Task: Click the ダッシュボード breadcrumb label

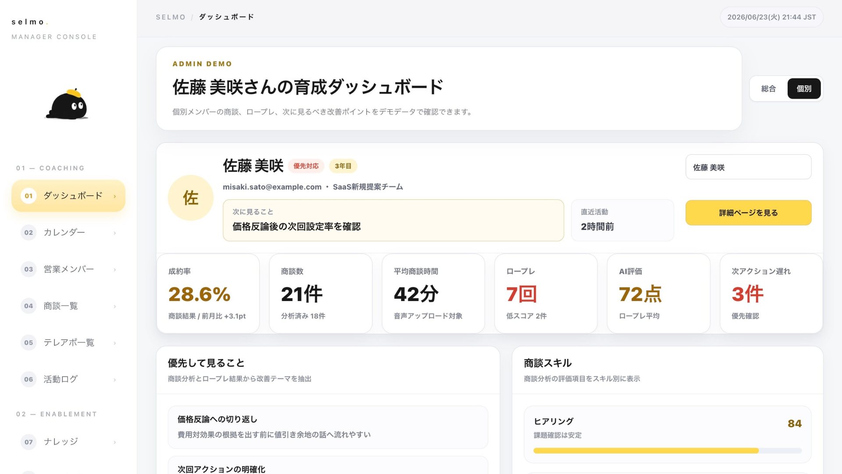Action: [x=226, y=17]
